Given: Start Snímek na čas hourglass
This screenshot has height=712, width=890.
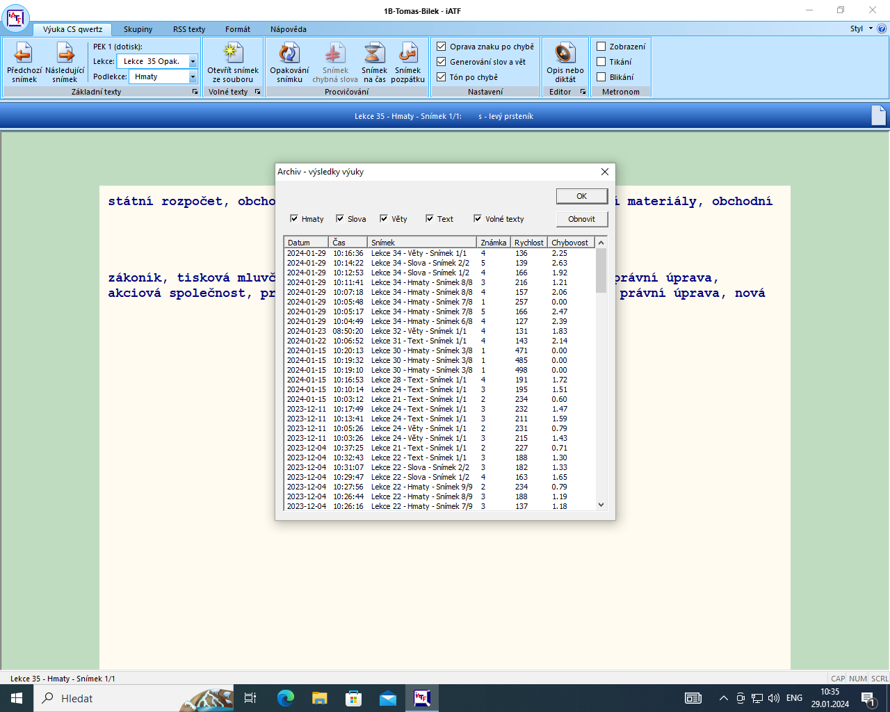Looking at the screenshot, I should pos(374,54).
